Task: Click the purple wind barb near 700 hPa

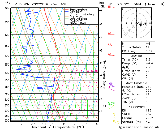Action: pyautogui.click(x=112, y=85)
